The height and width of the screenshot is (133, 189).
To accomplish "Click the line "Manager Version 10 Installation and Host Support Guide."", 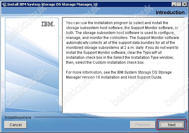I will (114, 77).
